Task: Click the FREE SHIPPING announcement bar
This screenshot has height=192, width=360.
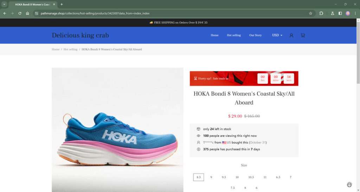Action: pyautogui.click(x=178, y=23)
